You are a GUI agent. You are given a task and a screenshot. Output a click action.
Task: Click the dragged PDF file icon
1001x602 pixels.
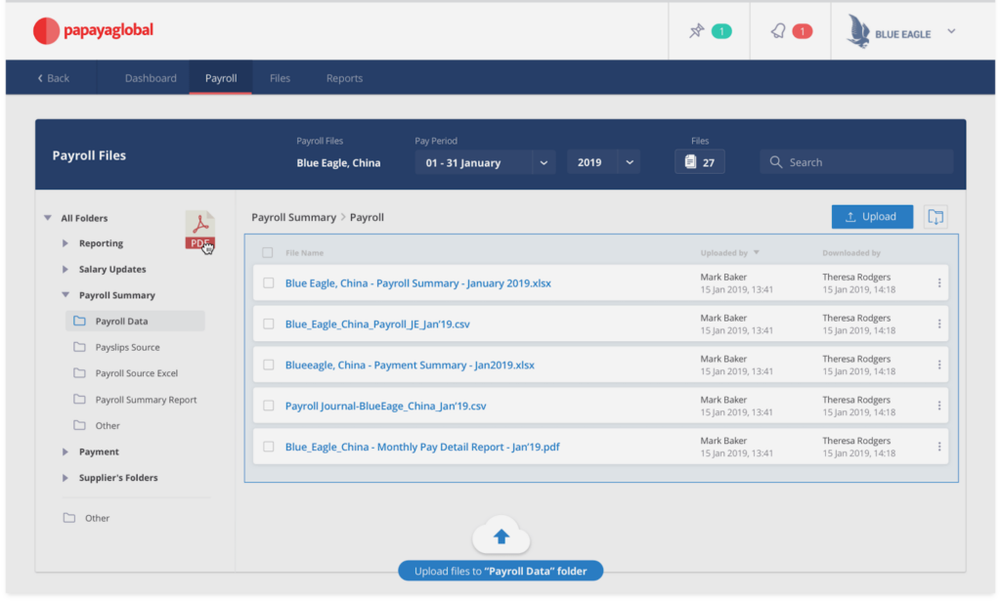click(x=199, y=230)
